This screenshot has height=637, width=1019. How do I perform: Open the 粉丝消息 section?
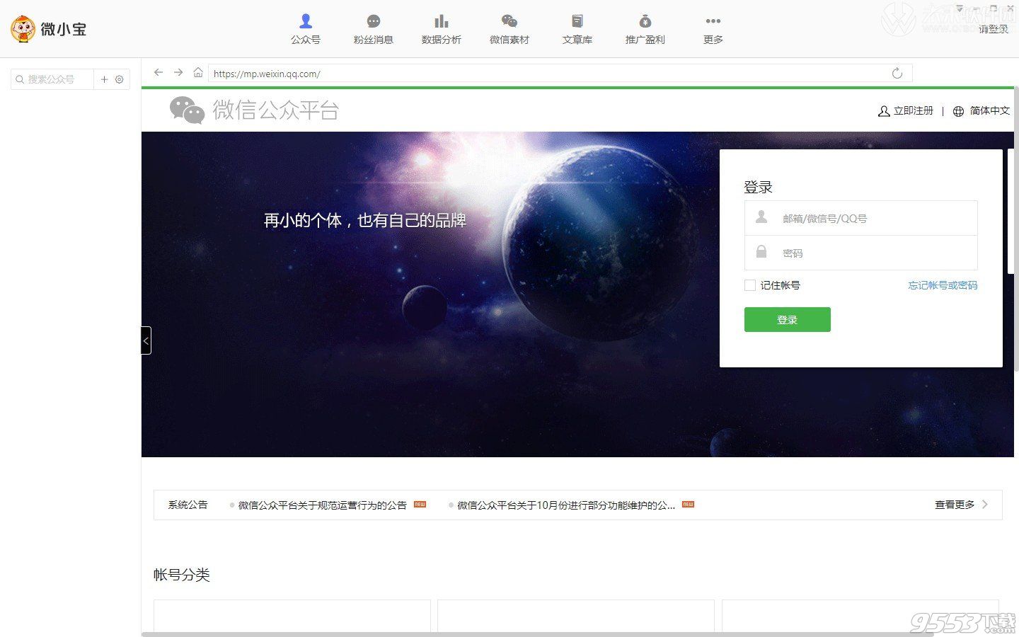pos(374,30)
